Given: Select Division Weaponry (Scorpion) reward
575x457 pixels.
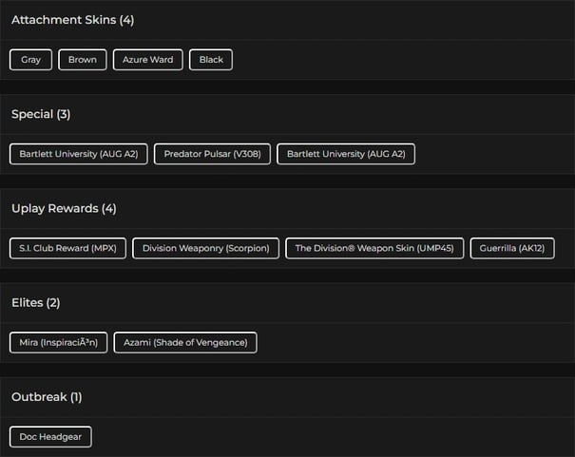Looking at the screenshot, I should coord(205,248).
